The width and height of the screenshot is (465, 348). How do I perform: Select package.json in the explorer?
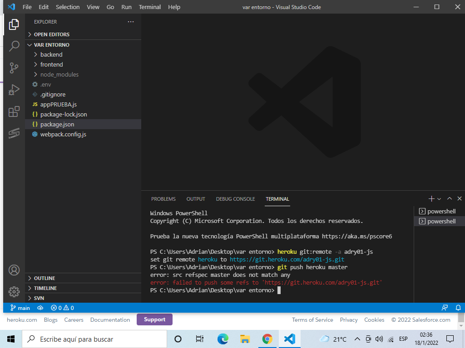[x=83, y=124]
